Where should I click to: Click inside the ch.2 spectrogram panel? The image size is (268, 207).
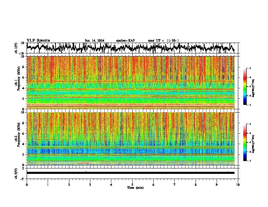[131, 139]
